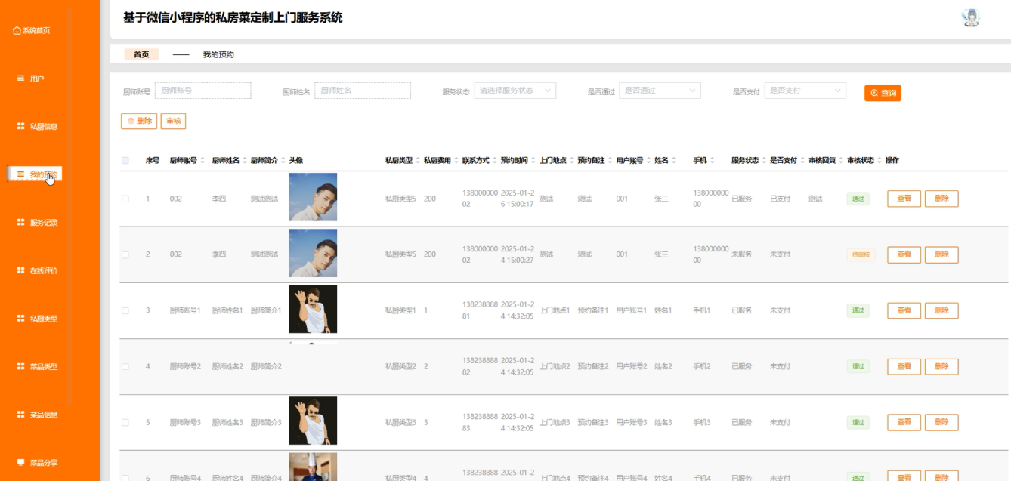Sort by 服务状态 column arrows
This screenshot has width=1011, height=481.
tap(764, 160)
